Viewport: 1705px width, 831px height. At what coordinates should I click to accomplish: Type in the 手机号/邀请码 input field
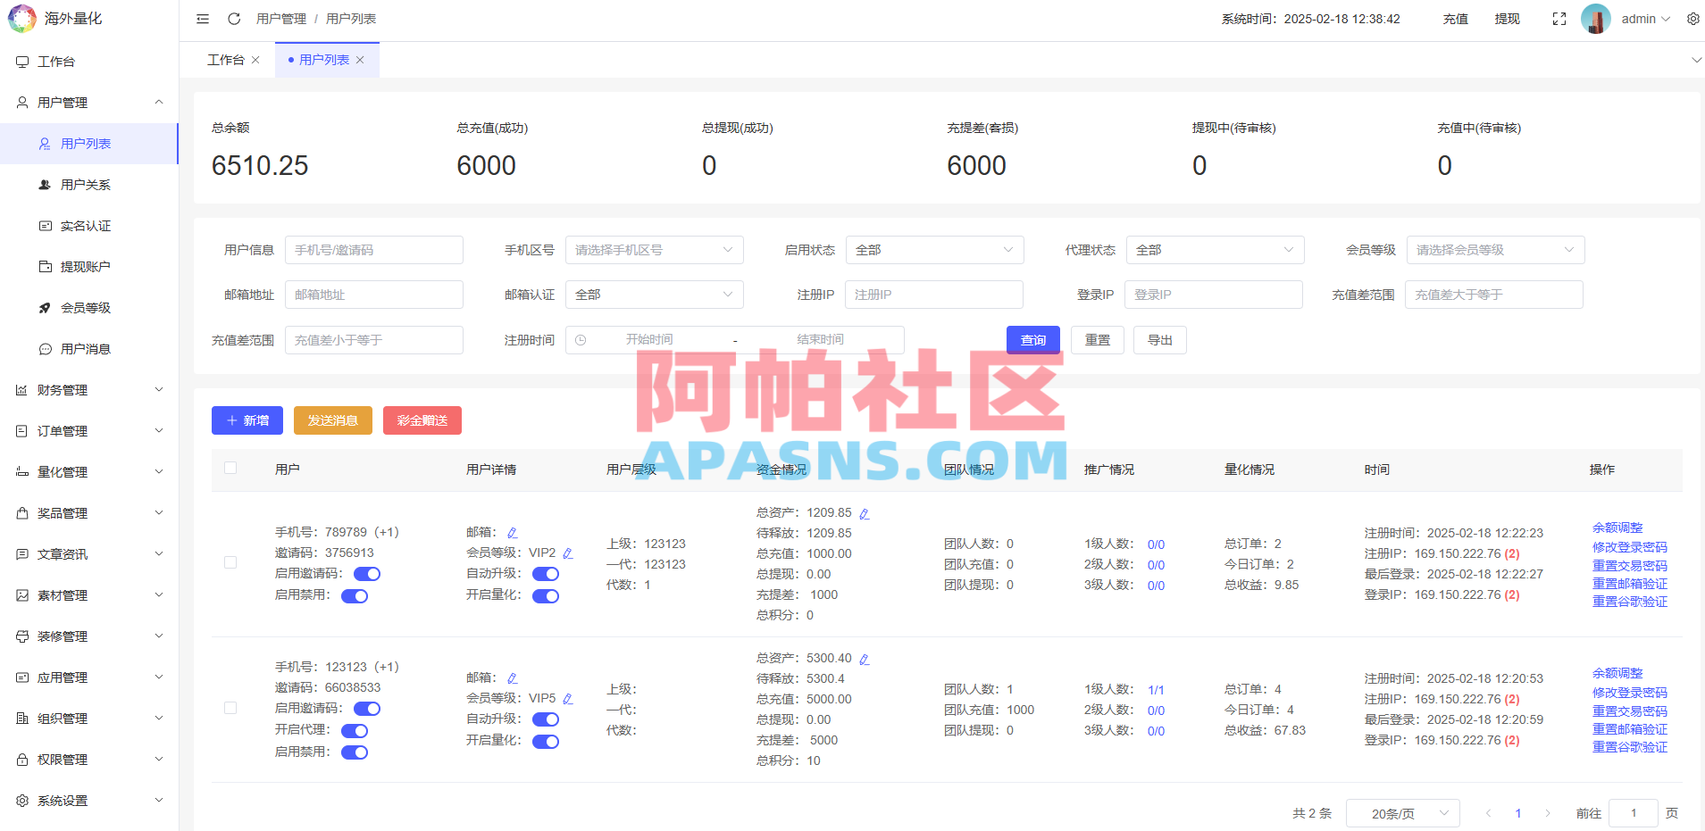pos(373,250)
